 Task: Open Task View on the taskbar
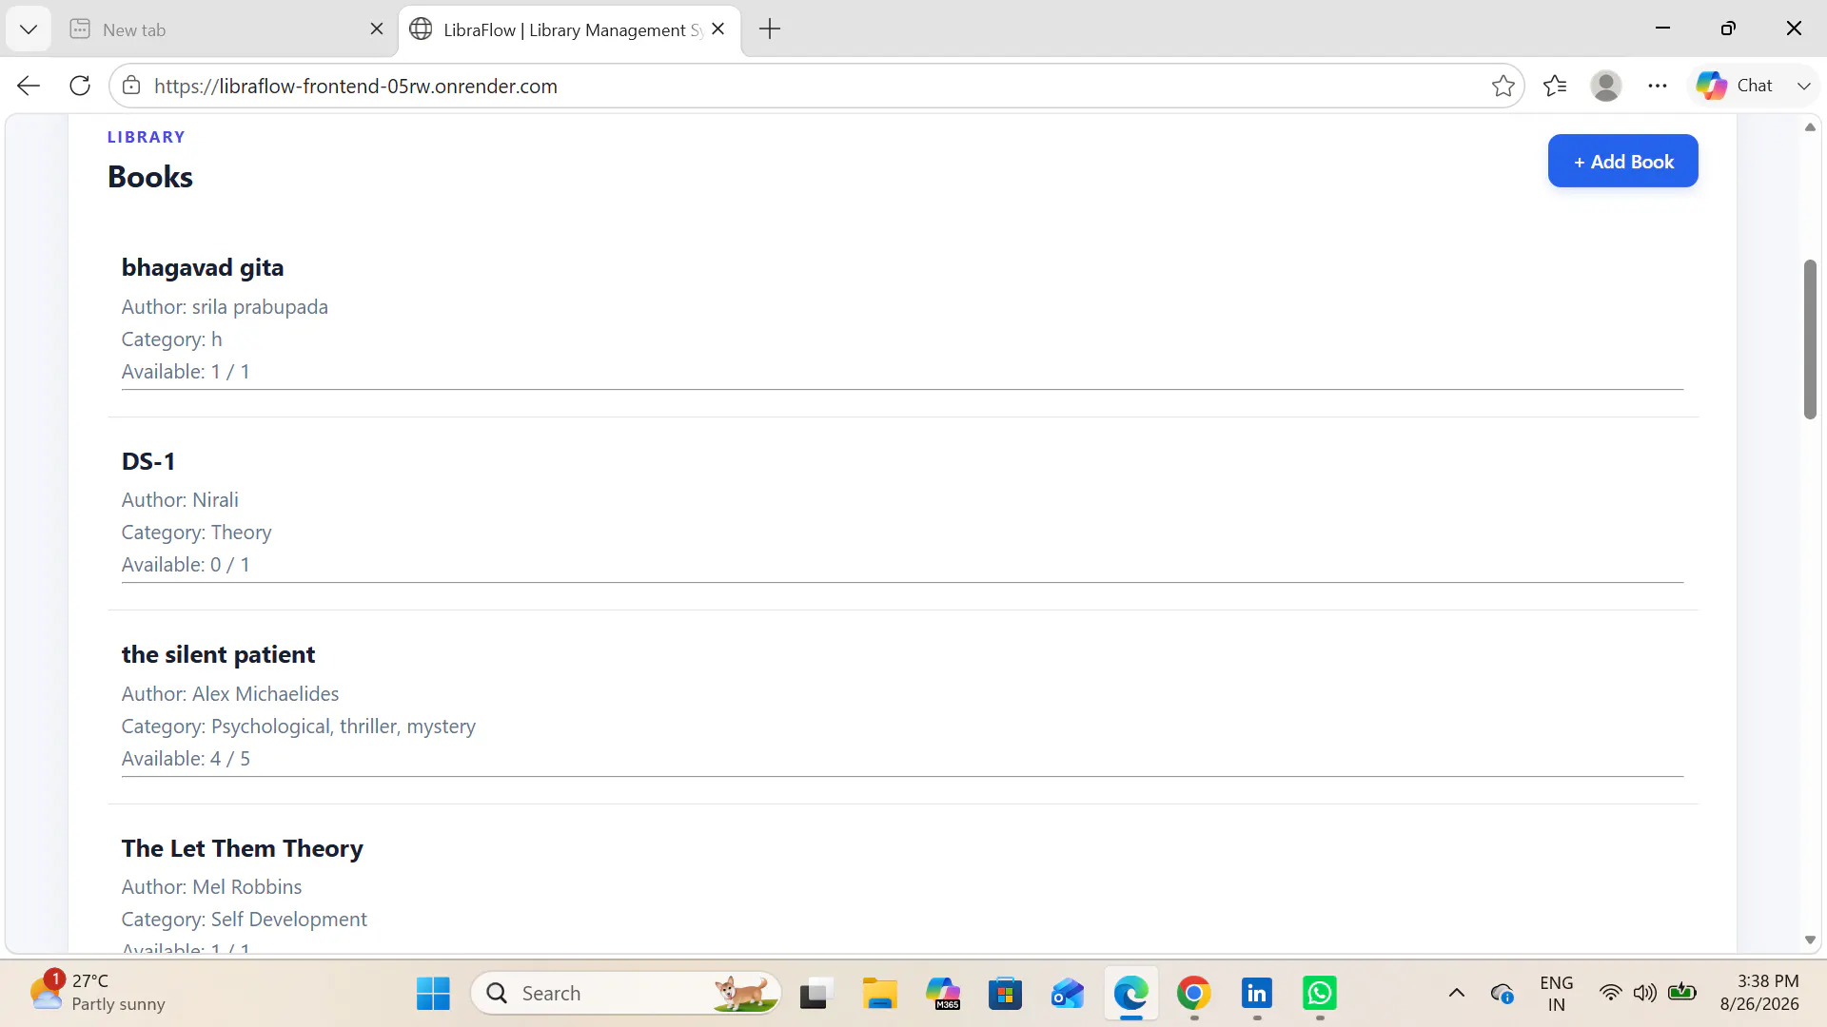coord(816,994)
